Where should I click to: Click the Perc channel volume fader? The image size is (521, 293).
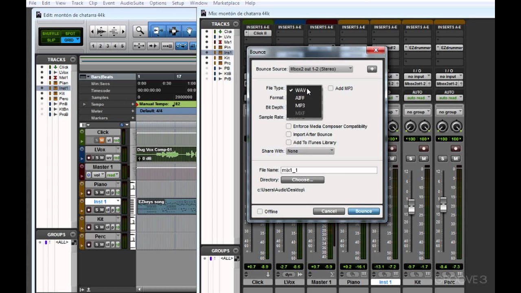[x=444, y=205]
